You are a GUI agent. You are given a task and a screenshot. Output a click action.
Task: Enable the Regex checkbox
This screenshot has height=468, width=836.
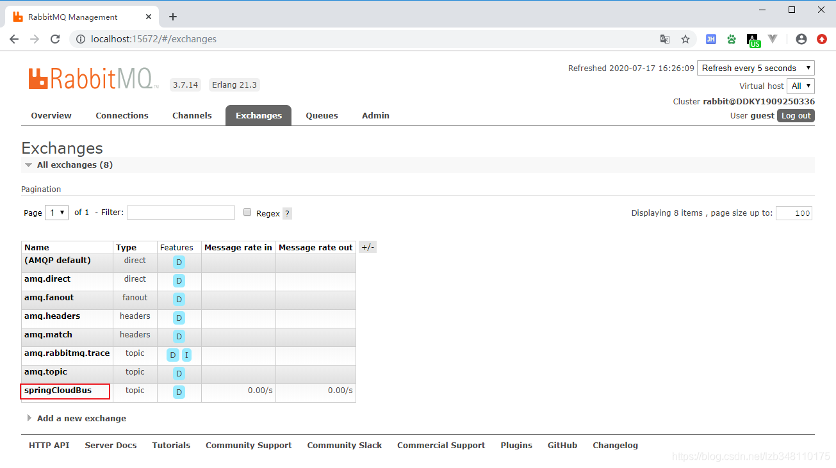(247, 213)
